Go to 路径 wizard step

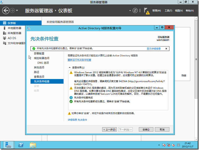click(x=36, y=72)
